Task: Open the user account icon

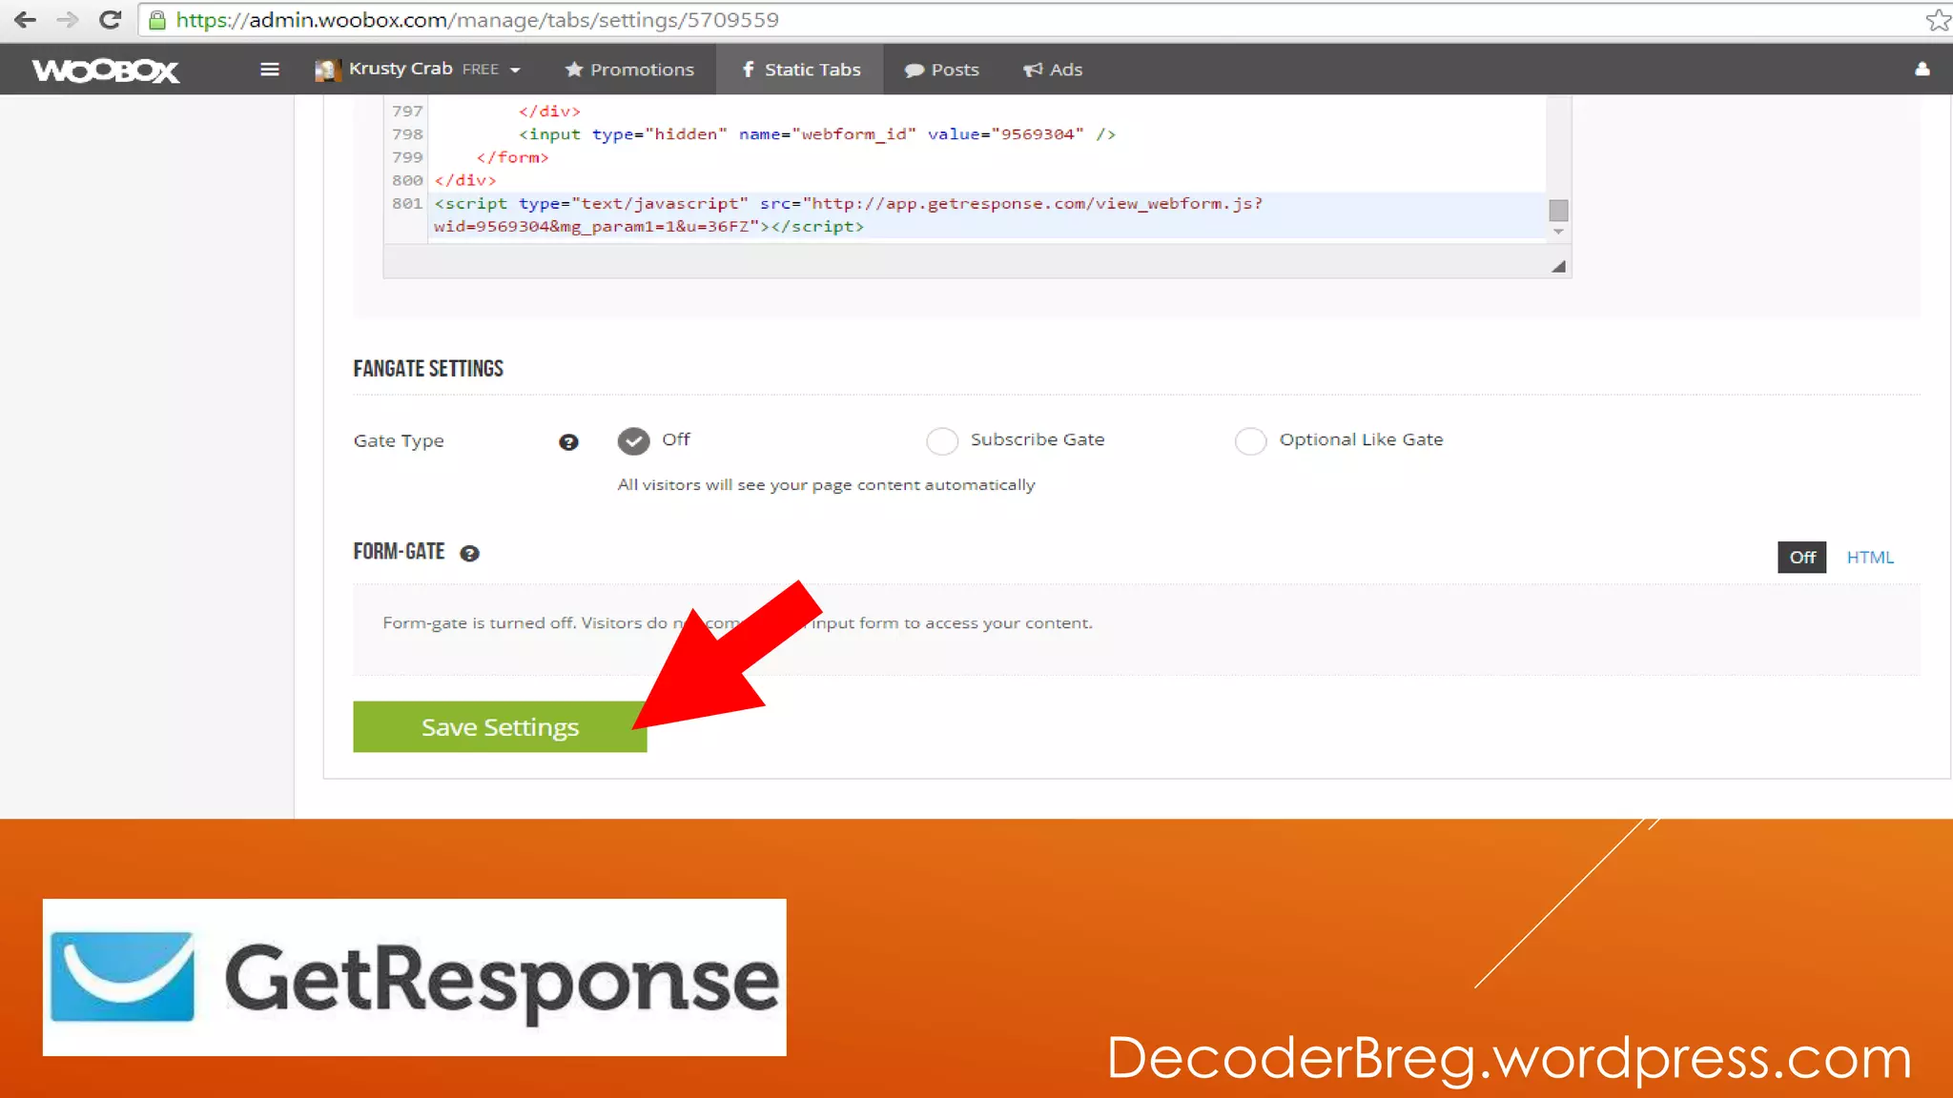Action: point(1922,69)
